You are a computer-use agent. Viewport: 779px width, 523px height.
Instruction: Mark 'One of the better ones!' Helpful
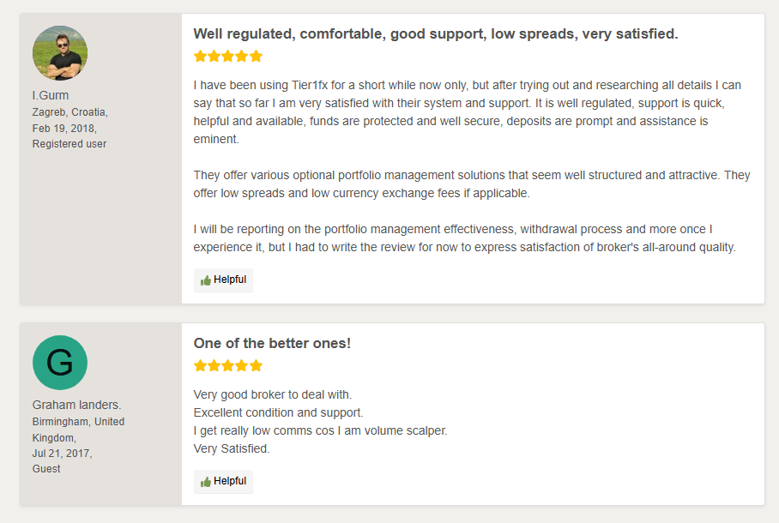pos(223,481)
